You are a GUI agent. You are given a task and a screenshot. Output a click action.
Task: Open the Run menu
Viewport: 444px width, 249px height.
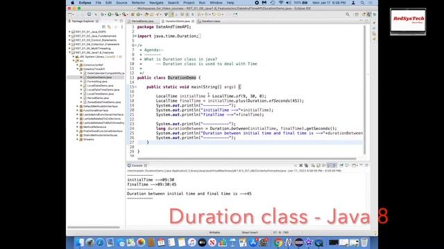coord(202,3)
